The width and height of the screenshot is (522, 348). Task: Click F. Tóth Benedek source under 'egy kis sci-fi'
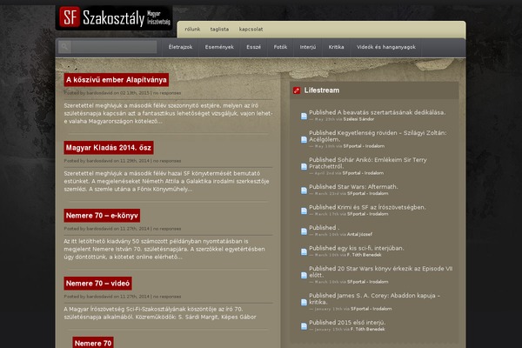pyautogui.click(x=365, y=255)
